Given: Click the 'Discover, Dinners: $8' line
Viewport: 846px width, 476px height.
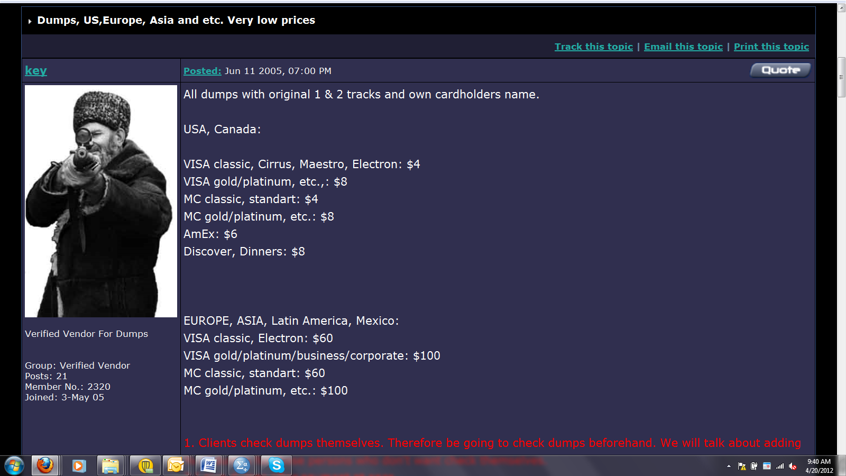Looking at the screenshot, I should coord(244,251).
